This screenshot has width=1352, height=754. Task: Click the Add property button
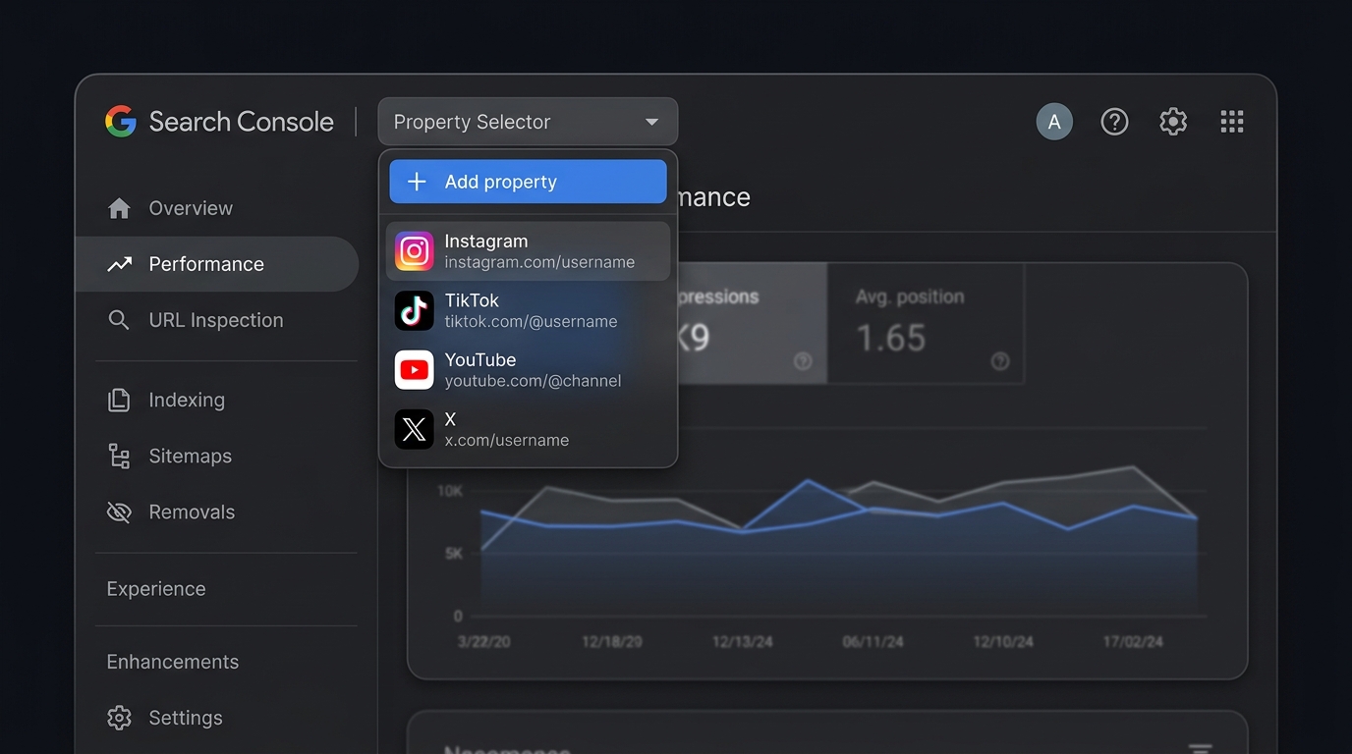[528, 182]
